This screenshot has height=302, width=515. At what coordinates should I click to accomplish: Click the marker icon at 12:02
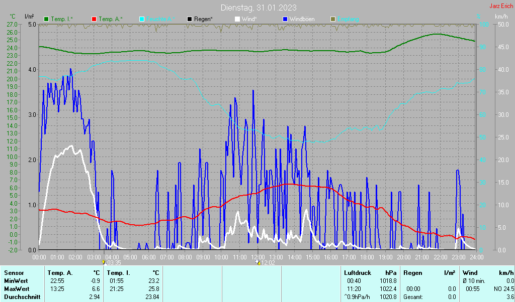258,262
